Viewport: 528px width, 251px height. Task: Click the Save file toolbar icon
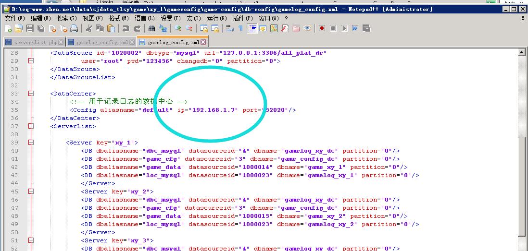(x=29, y=28)
